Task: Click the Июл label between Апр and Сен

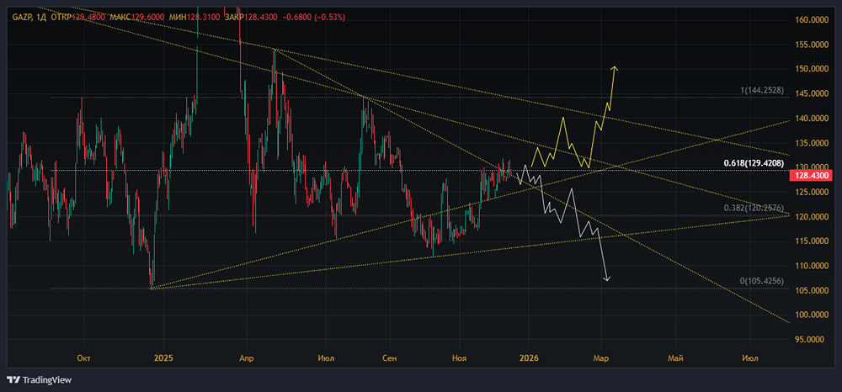Action: pyautogui.click(x=324, y=358)
